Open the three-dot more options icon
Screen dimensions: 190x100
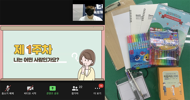pos(97,88)
